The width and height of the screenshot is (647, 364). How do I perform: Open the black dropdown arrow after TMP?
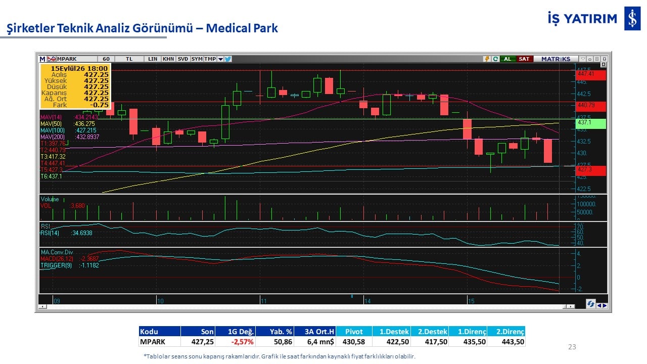tap(220, 59)
